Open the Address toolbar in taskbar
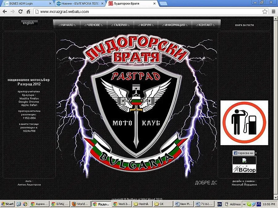The image size is (278, 208). click(x=235, y=204)
